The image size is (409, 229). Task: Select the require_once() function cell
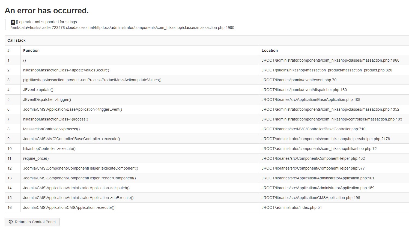(36, 158)
